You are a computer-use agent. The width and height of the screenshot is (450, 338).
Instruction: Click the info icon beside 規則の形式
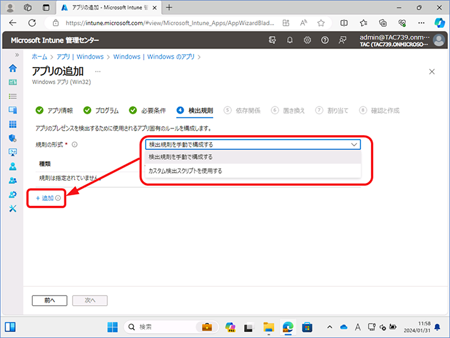point(74,145)
